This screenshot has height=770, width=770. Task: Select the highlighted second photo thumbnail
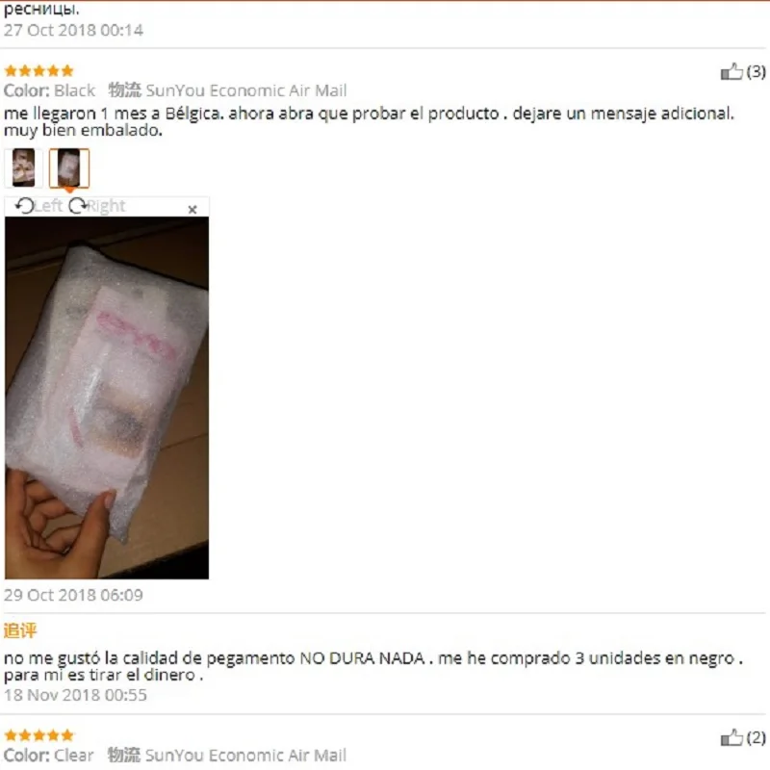(69, 167)
